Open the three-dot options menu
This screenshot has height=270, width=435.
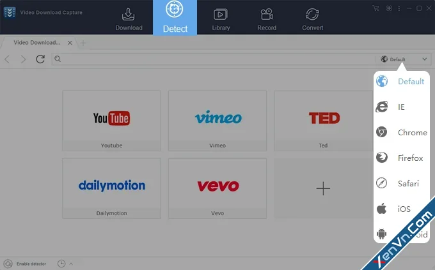coord(399,8)
